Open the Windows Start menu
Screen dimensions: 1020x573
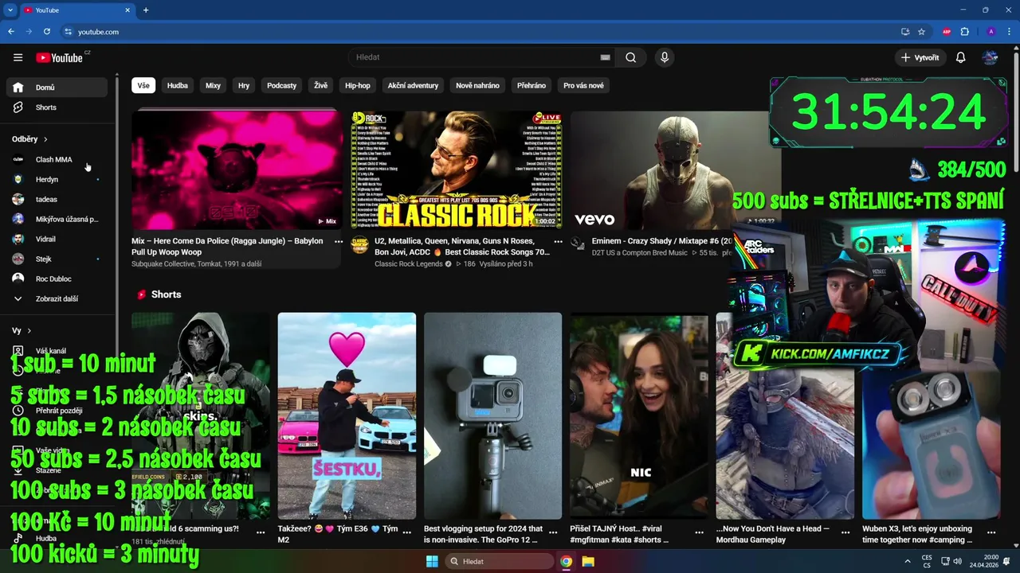click(x=432, y=561)
